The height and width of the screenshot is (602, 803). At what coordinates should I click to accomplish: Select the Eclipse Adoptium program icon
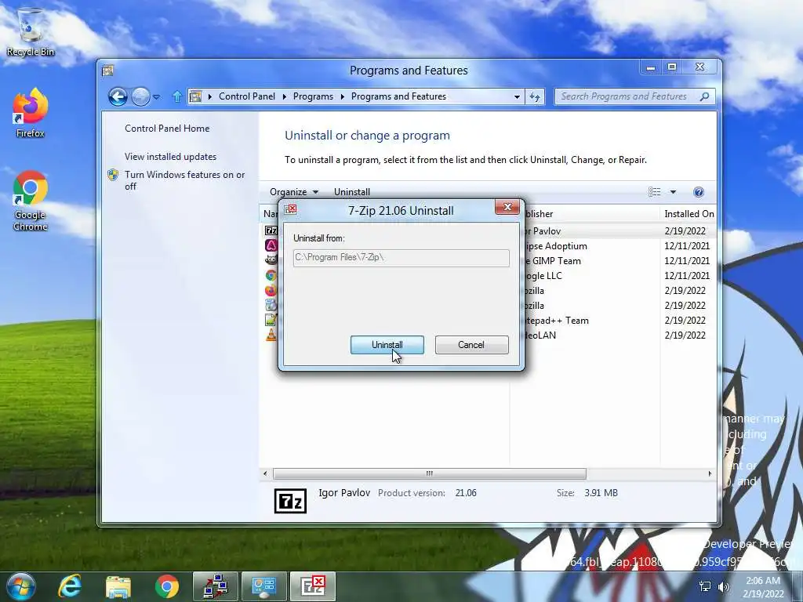click(271, 245)
